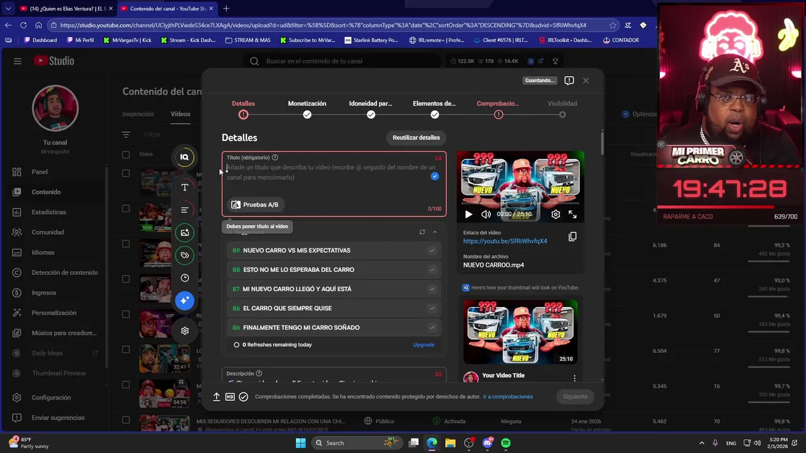The width and height of the screenshot is (806, 453).
Task: Open the vidIQ title tool (T icon)
Action: 184,187
